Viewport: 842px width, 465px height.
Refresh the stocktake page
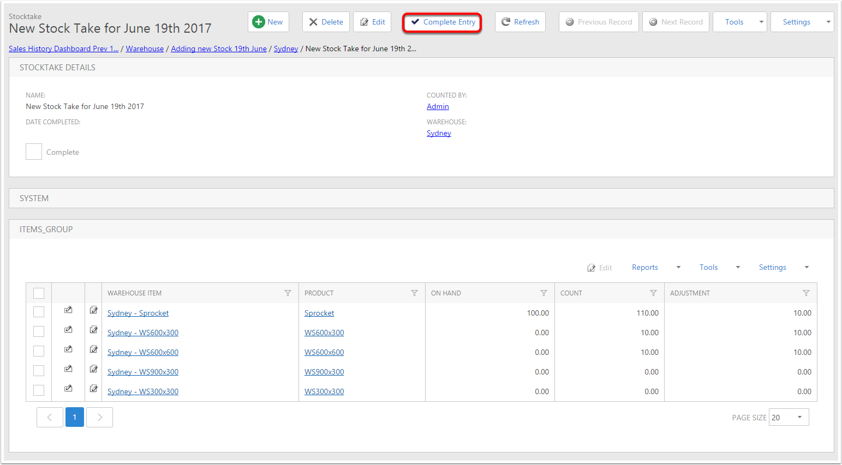pos(520,22)
